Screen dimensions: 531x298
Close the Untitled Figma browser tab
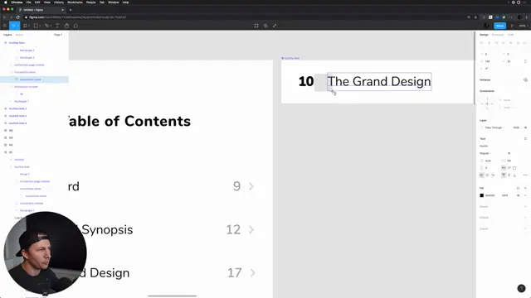coord(63,10)
